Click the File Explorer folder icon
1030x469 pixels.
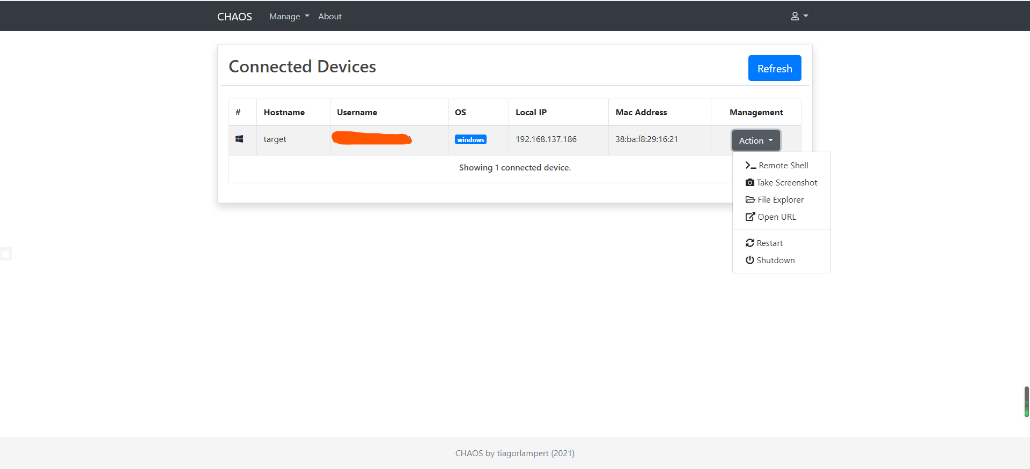[x=750, y=200]
